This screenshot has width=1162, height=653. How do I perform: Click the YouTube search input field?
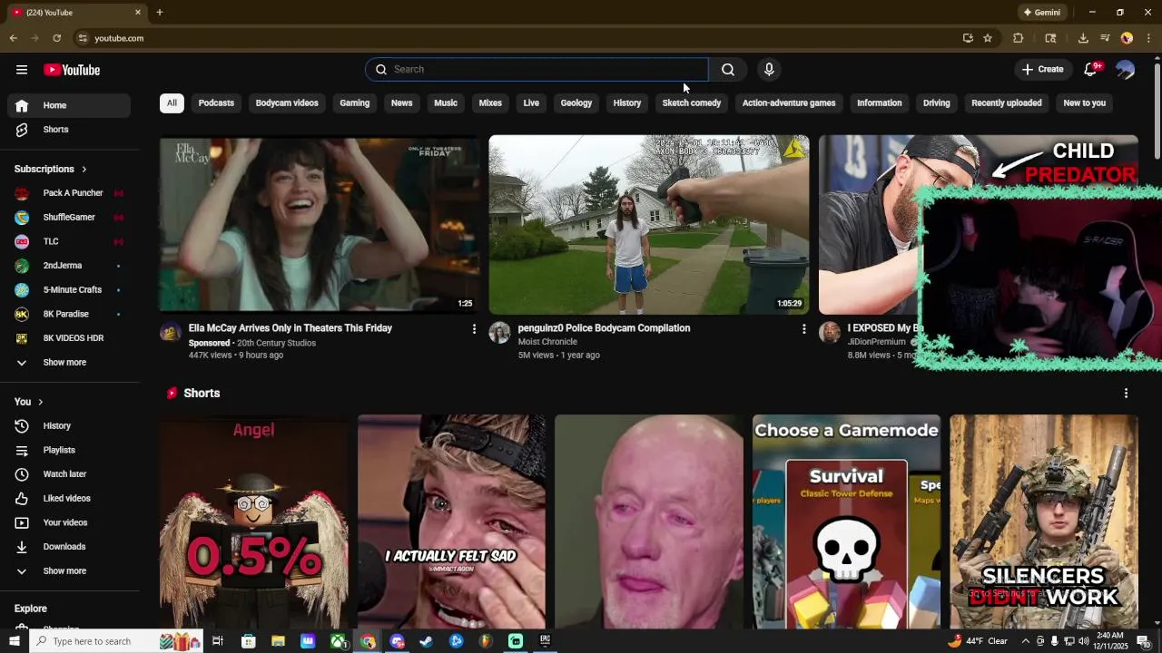(x=537, y=70)
